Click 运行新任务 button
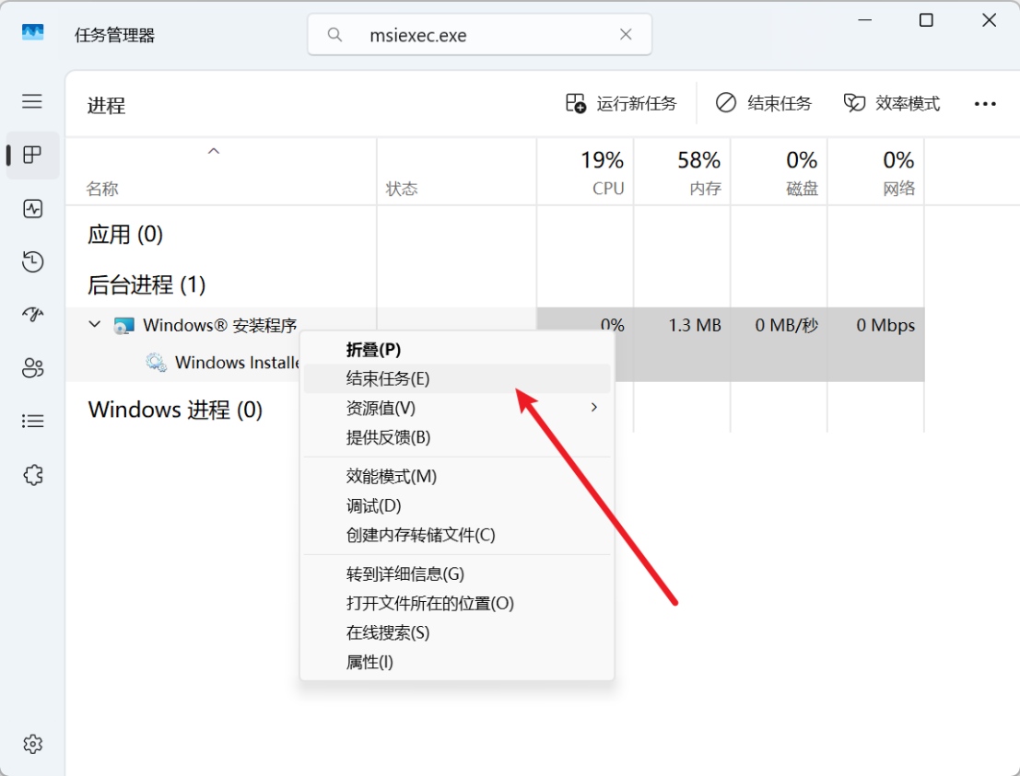1020x776 pixels. click(x=621, y=103)
